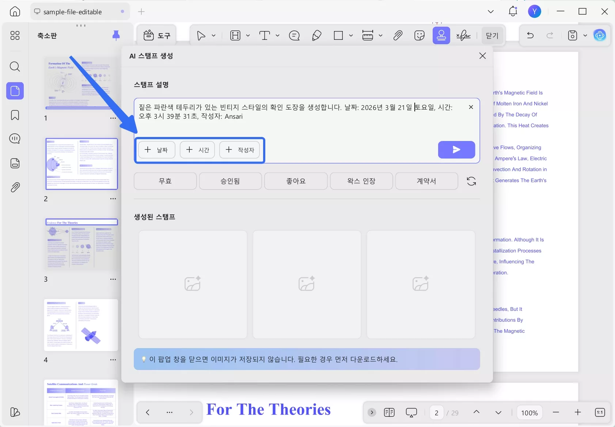This screenshot has width=615, height=427.
Task: Select the Pencil annotation tool
Action: click(316, 35)
